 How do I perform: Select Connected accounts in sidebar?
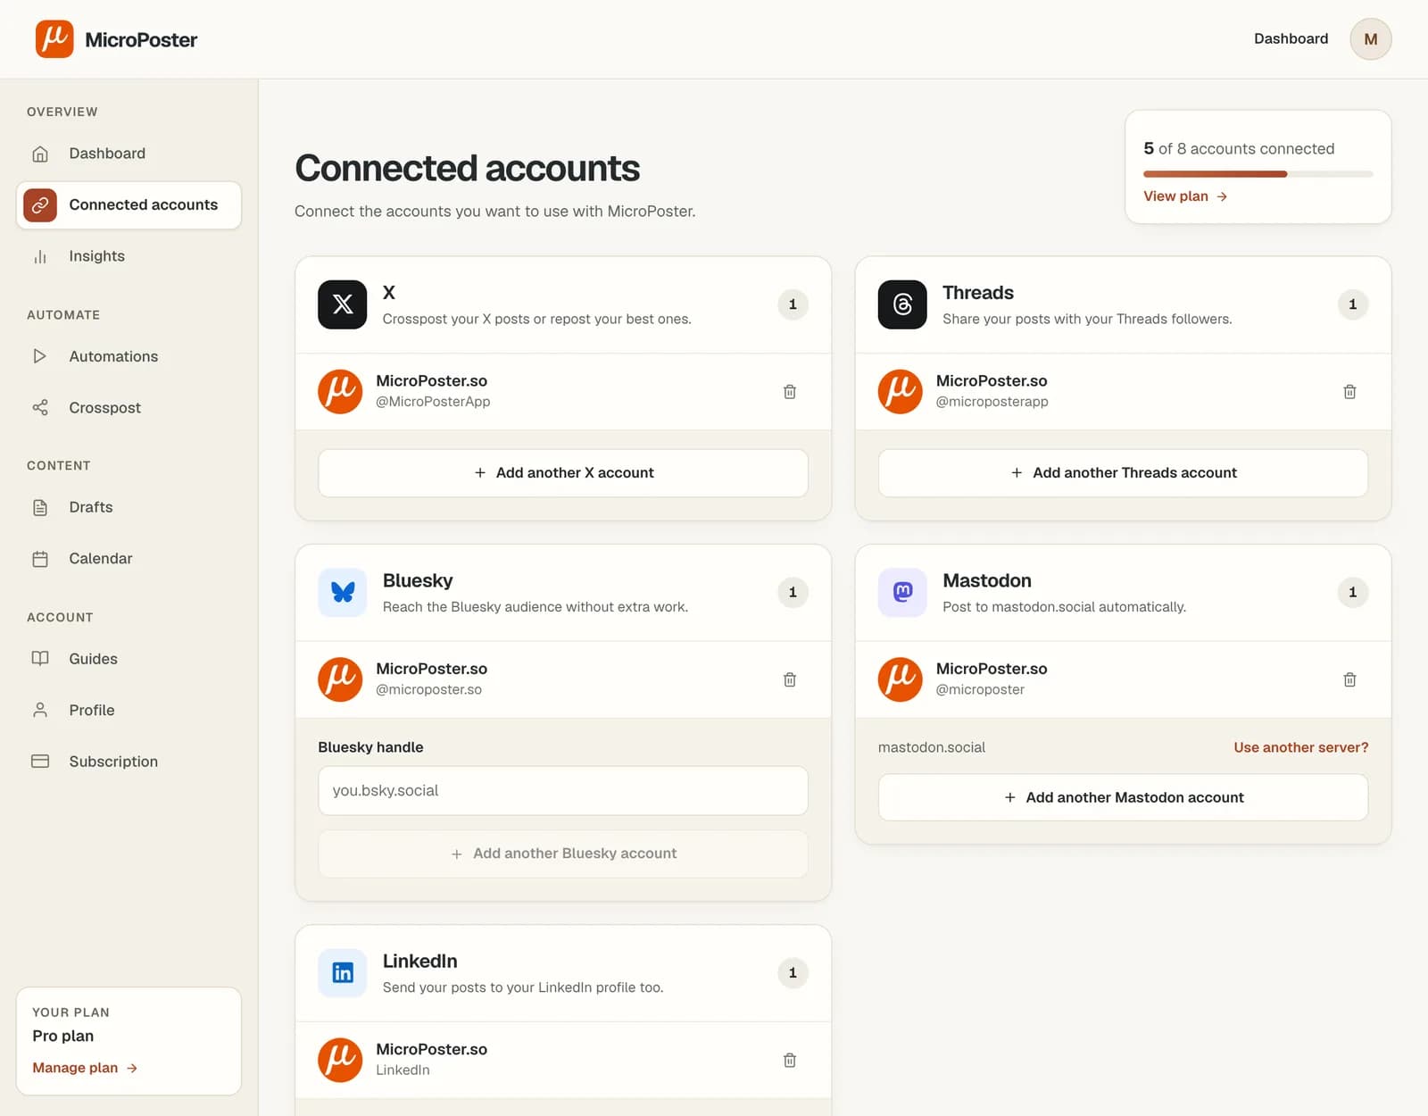tap(129, 205)
